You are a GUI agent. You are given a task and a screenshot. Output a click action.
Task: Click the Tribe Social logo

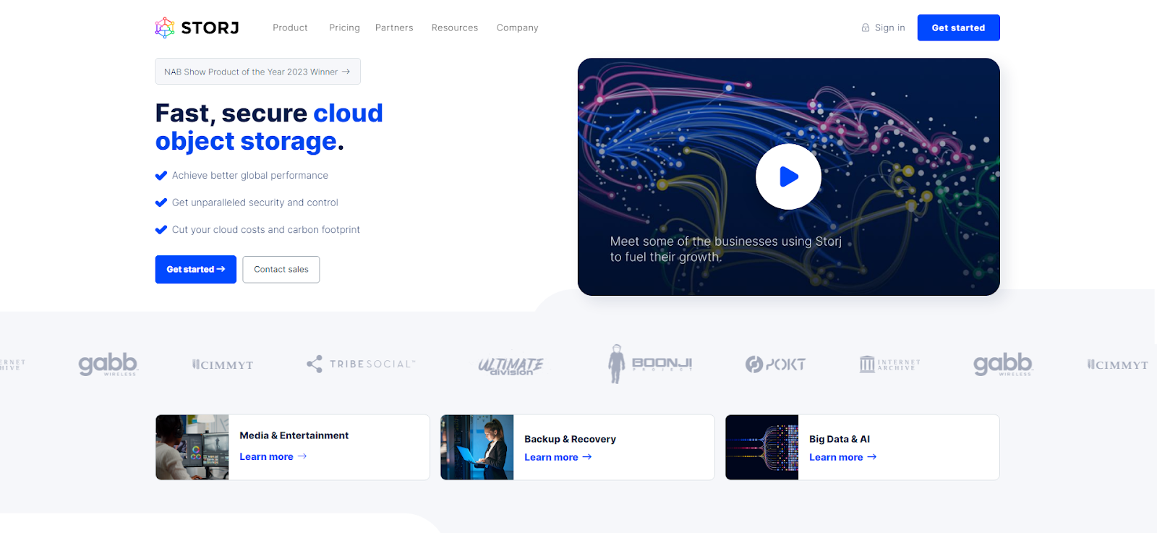(361, 364)
